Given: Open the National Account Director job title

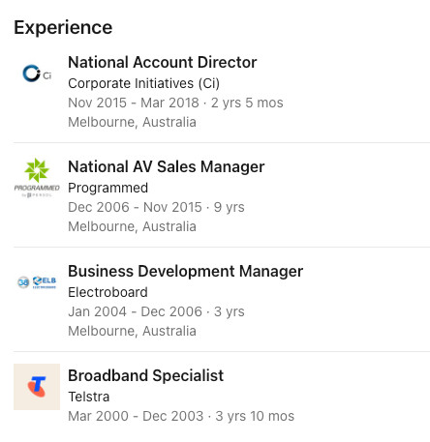Looking at the screenshot, I should pos(163,62).
